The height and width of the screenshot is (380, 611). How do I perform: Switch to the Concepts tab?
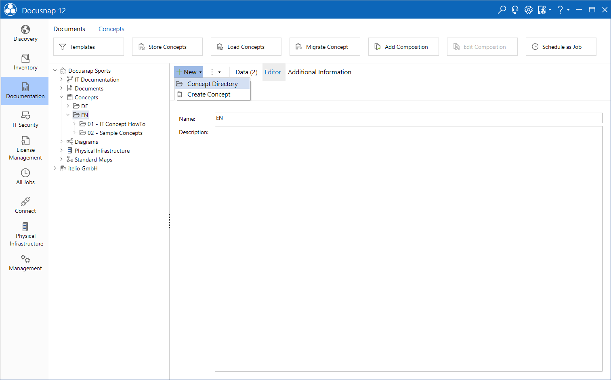(x=111, y=29)
